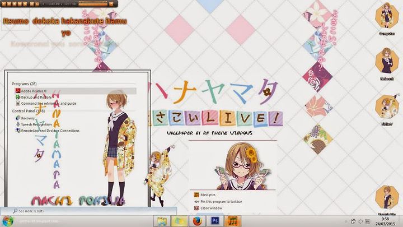The image size is (403, 227).
Task: Click the taskbar clock showing 9:58
Action: tap(385, 221)
